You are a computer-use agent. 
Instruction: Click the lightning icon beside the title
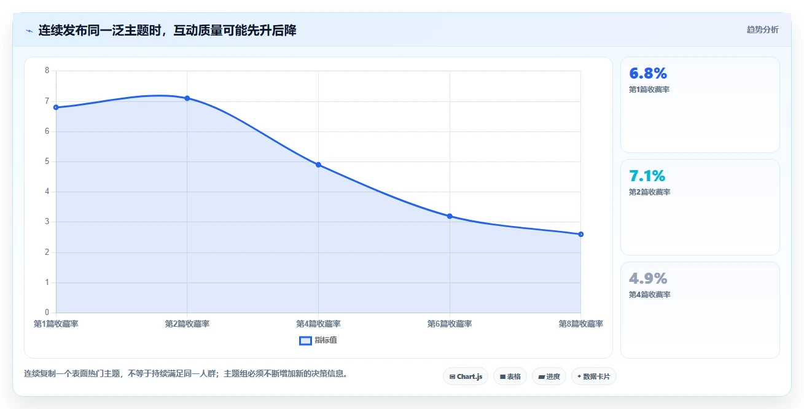(x=29, y=31)
